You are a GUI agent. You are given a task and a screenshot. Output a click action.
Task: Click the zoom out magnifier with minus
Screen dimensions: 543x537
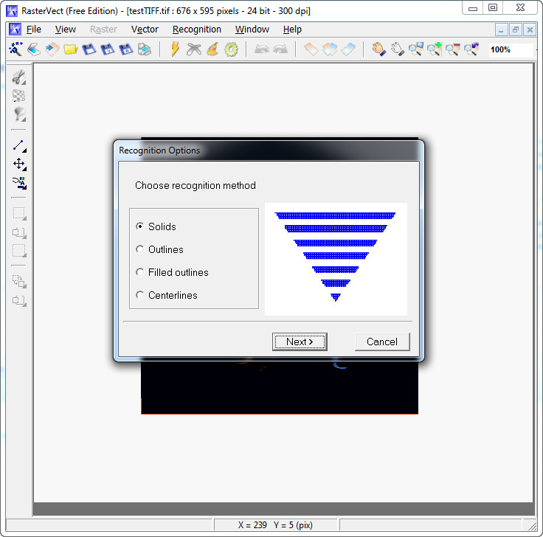[452, 49]
